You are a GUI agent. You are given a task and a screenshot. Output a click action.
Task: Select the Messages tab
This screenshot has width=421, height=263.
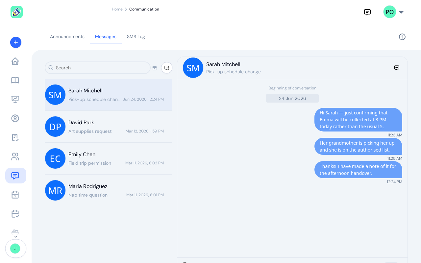click(x=106, y=36)
